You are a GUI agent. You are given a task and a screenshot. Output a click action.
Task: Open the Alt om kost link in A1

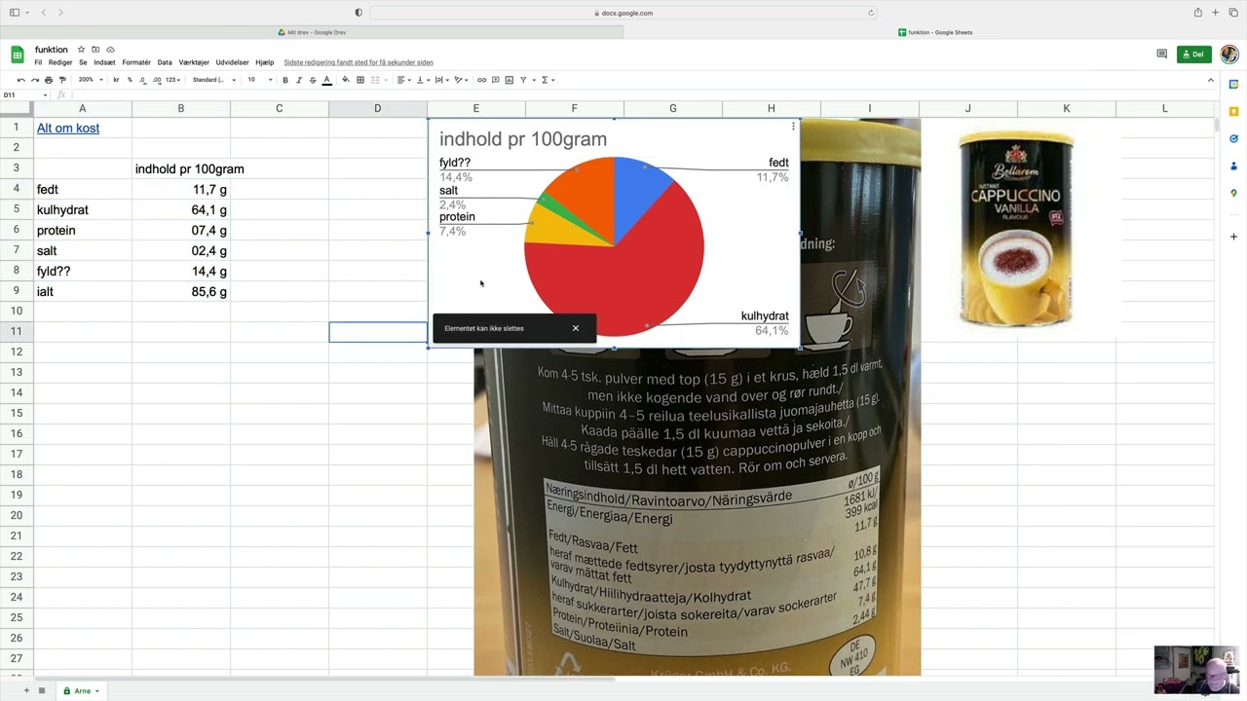click(68, 128)
